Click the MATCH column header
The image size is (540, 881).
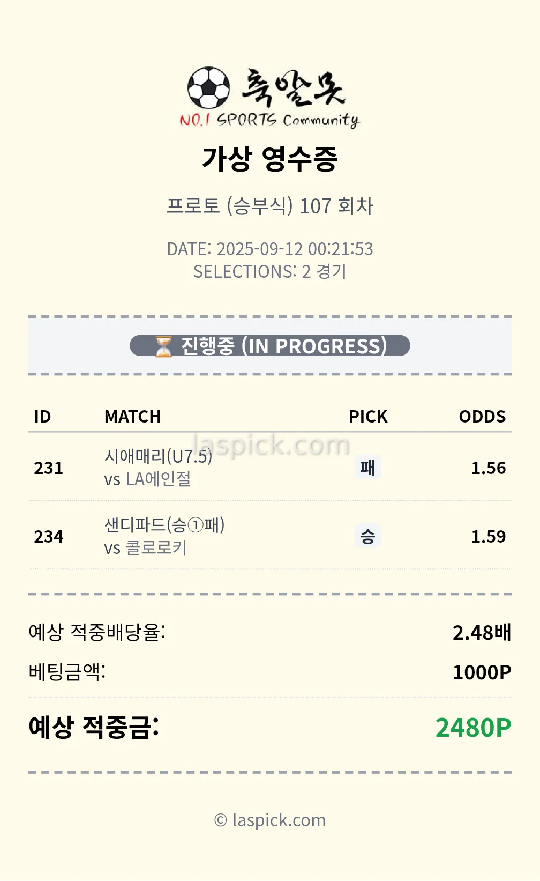click(132, 417)
